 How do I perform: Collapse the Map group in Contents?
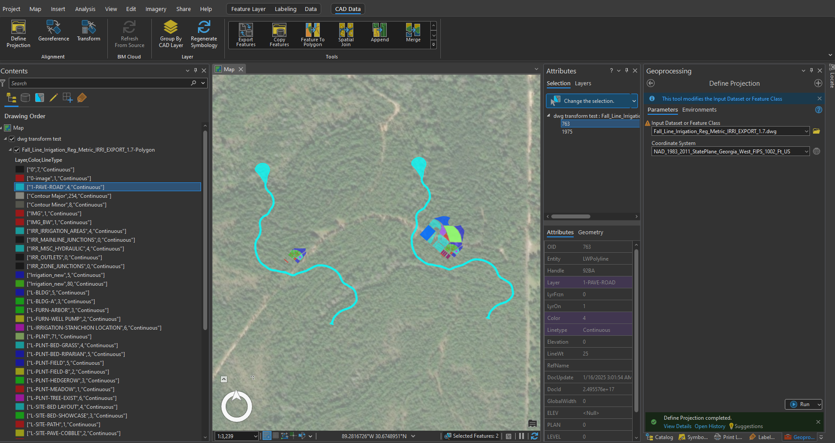(3, 127)
